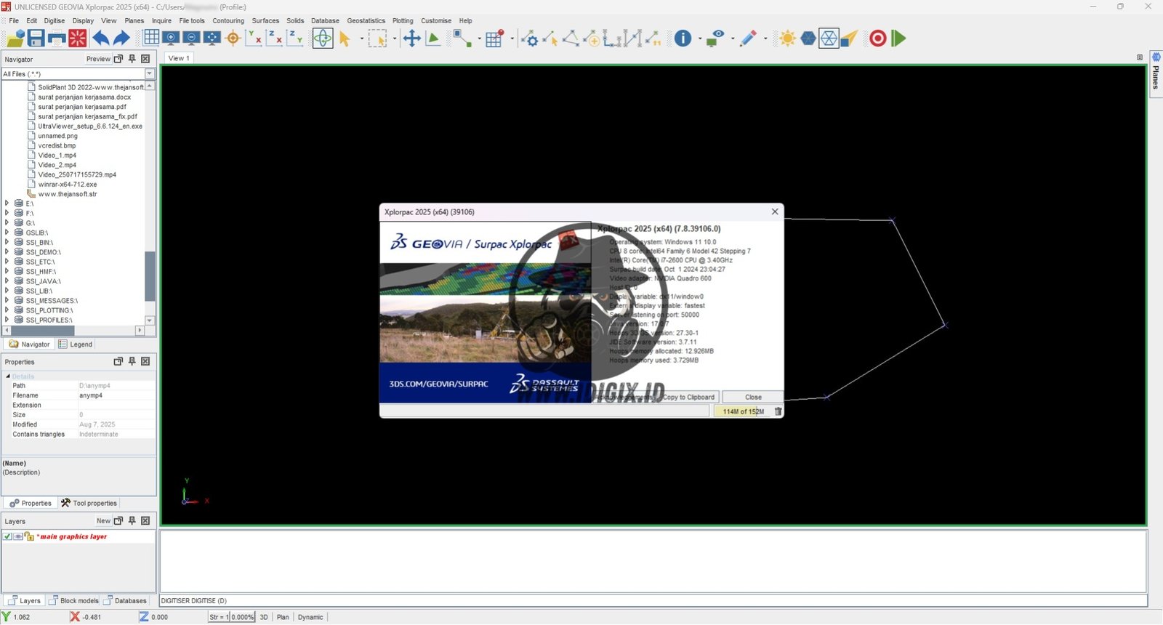Toggle the Dynamic status bar mode
1163x625 pixels.
coord(310,617)
